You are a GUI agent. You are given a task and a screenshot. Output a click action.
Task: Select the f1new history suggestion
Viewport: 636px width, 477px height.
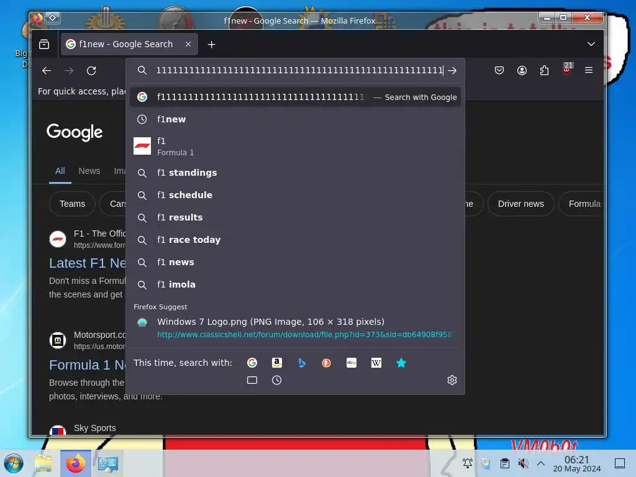(x=295, y=119)
